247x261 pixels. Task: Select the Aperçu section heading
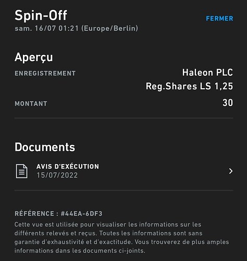(x=34, y=57)
